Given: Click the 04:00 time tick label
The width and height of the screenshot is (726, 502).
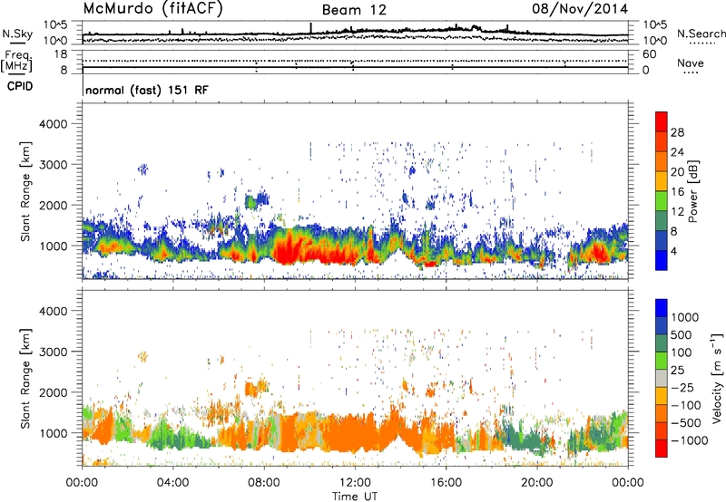Looking at the screenshot, I should click(x=173, y=483).
